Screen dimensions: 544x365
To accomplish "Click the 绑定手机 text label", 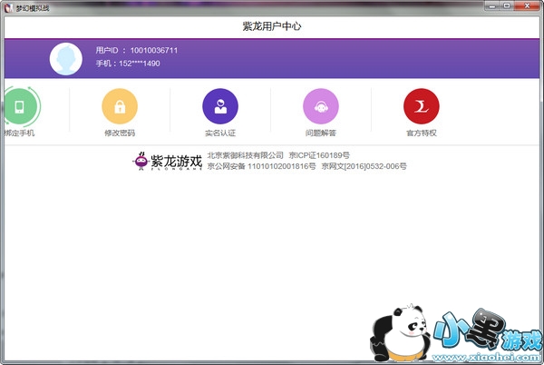I will point(20,133).
